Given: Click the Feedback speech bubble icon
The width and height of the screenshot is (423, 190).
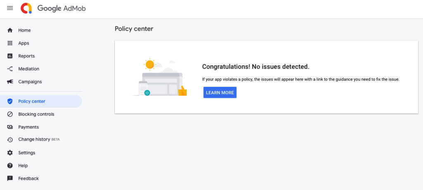Looking at the screenshot, I should point(10,178).
